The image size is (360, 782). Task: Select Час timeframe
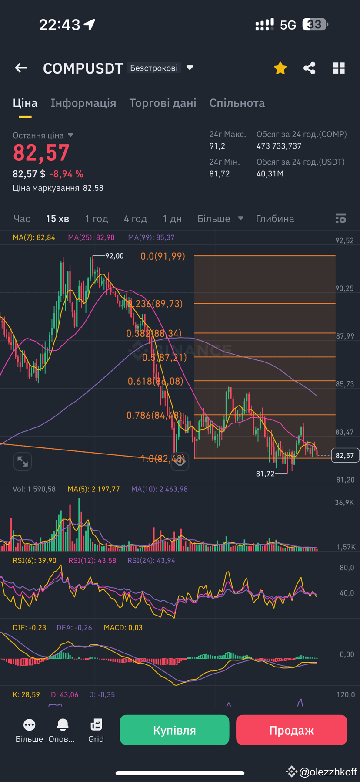coord(22,219)
